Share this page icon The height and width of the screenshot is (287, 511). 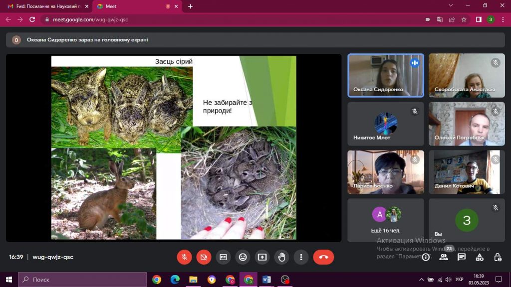click(452, 19)
